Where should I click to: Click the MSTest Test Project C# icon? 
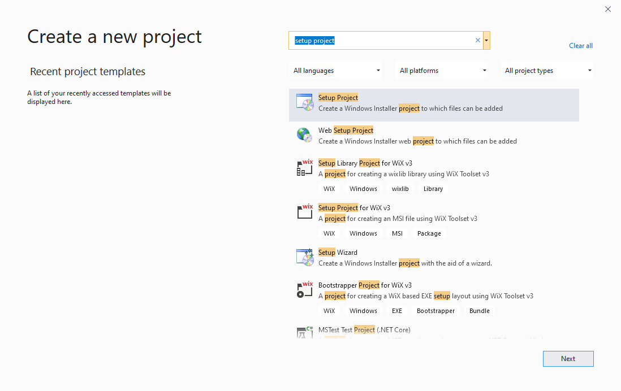pyautogui.click(x=304, y=333)
